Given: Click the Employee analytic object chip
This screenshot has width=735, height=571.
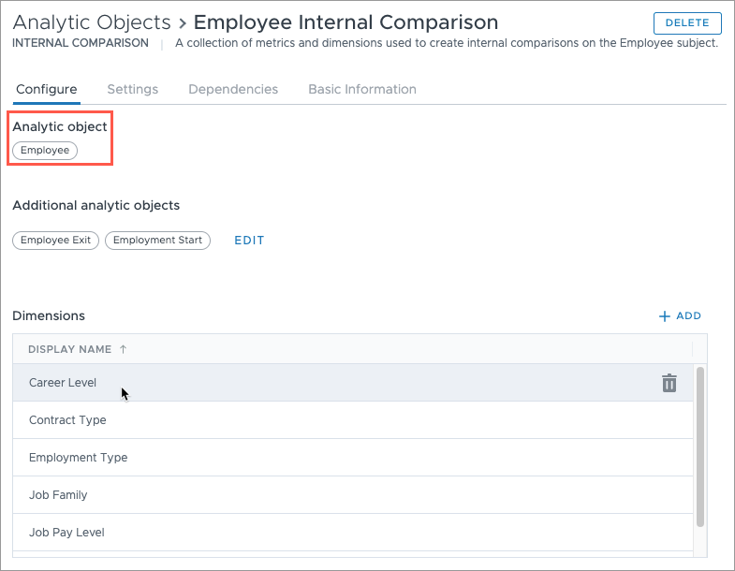Looking at the screenshot, I should click(45, 151).
